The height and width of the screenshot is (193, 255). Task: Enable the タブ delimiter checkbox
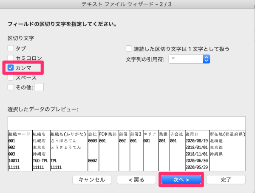(x=11, y=48)
